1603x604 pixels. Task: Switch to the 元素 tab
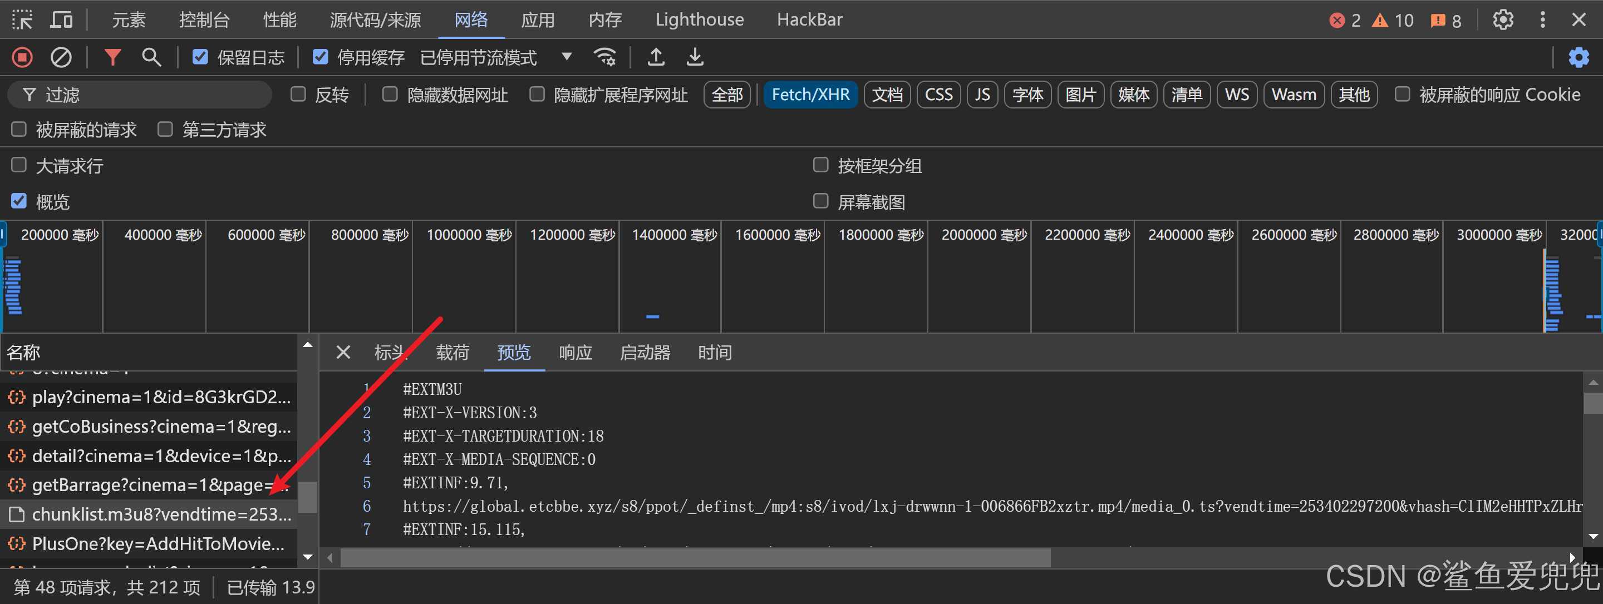tap(129, 20)
